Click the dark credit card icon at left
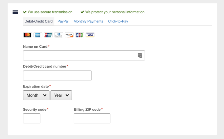Screen dimensions: 224x139 click(x=16, y=12)
